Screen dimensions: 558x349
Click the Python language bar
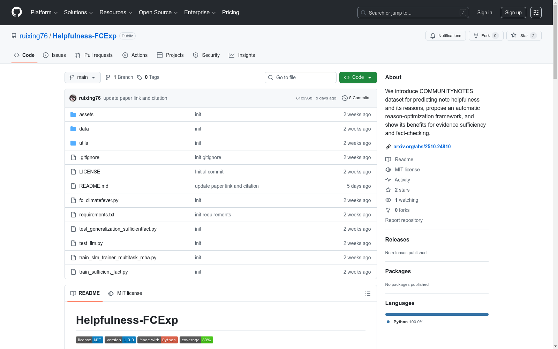click(437, 314)
